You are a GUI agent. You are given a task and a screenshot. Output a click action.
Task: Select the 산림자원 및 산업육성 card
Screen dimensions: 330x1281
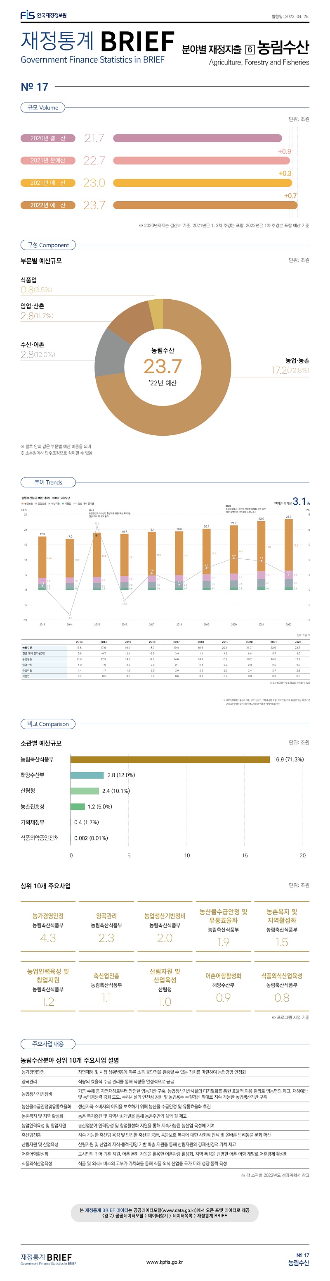click(165, 987)
